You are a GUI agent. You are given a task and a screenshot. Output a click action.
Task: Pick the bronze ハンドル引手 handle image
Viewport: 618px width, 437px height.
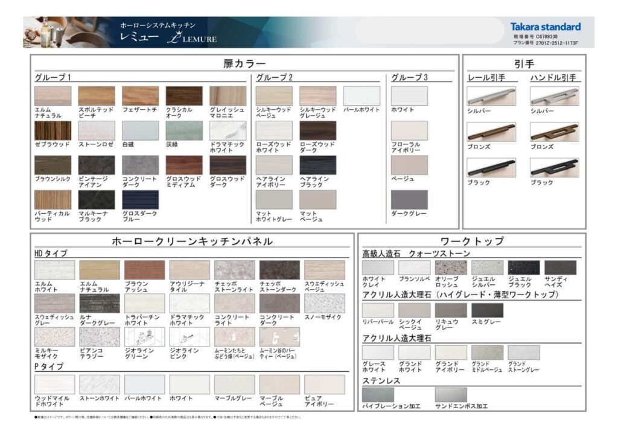(554, 132)
